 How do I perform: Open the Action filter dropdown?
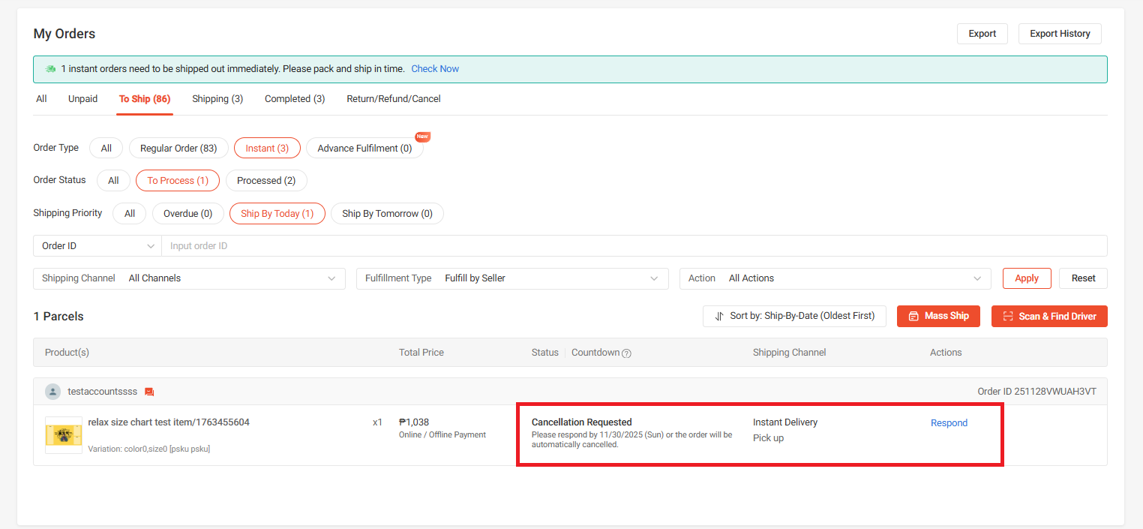click(x=835, y=278)
